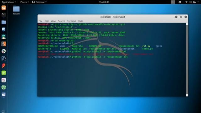The height and width of the screenshot is (113, 201).
Task: Click the terminal scrollbar down arrow
Action: (x=187, y=95)
